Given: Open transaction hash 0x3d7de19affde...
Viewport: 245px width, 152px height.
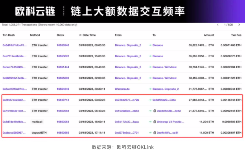Looking at the screenshot, I should [x=14, y=122].
